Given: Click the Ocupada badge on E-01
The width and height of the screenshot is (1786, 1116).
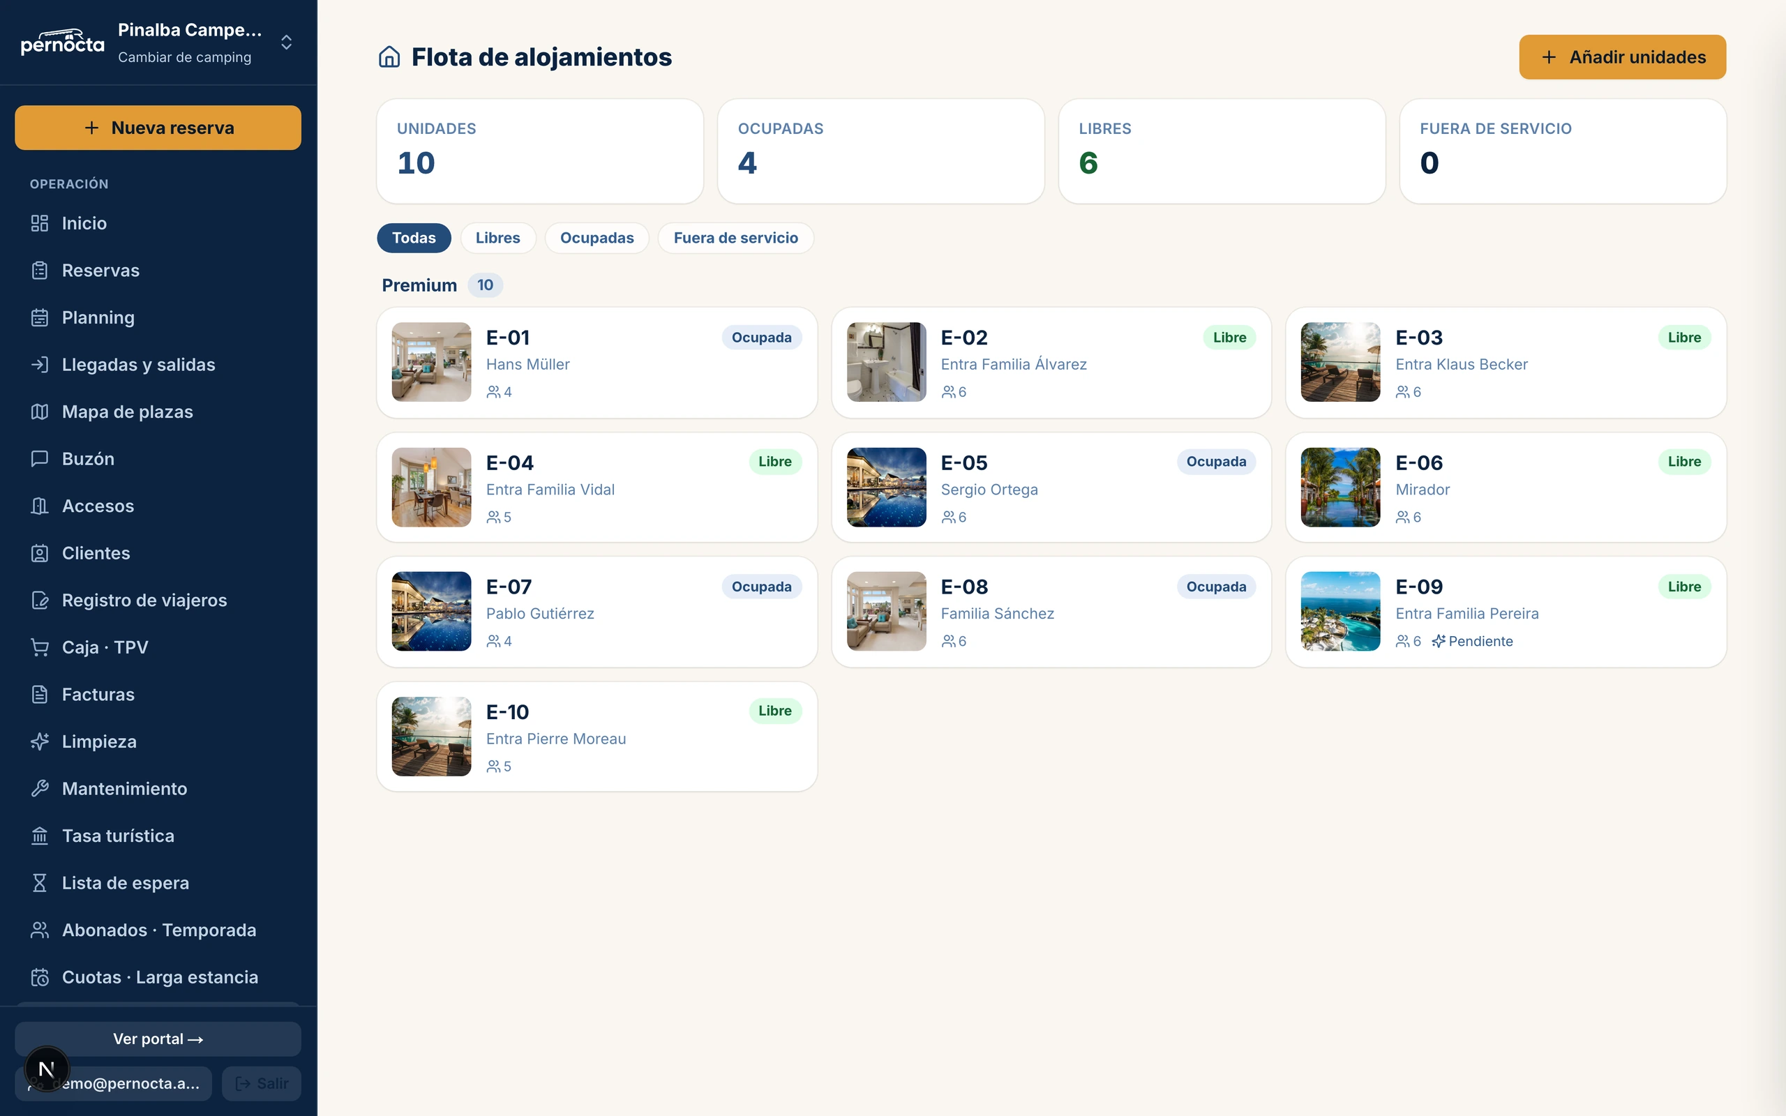Looking at the screenshot, I should tap(762, 338).
